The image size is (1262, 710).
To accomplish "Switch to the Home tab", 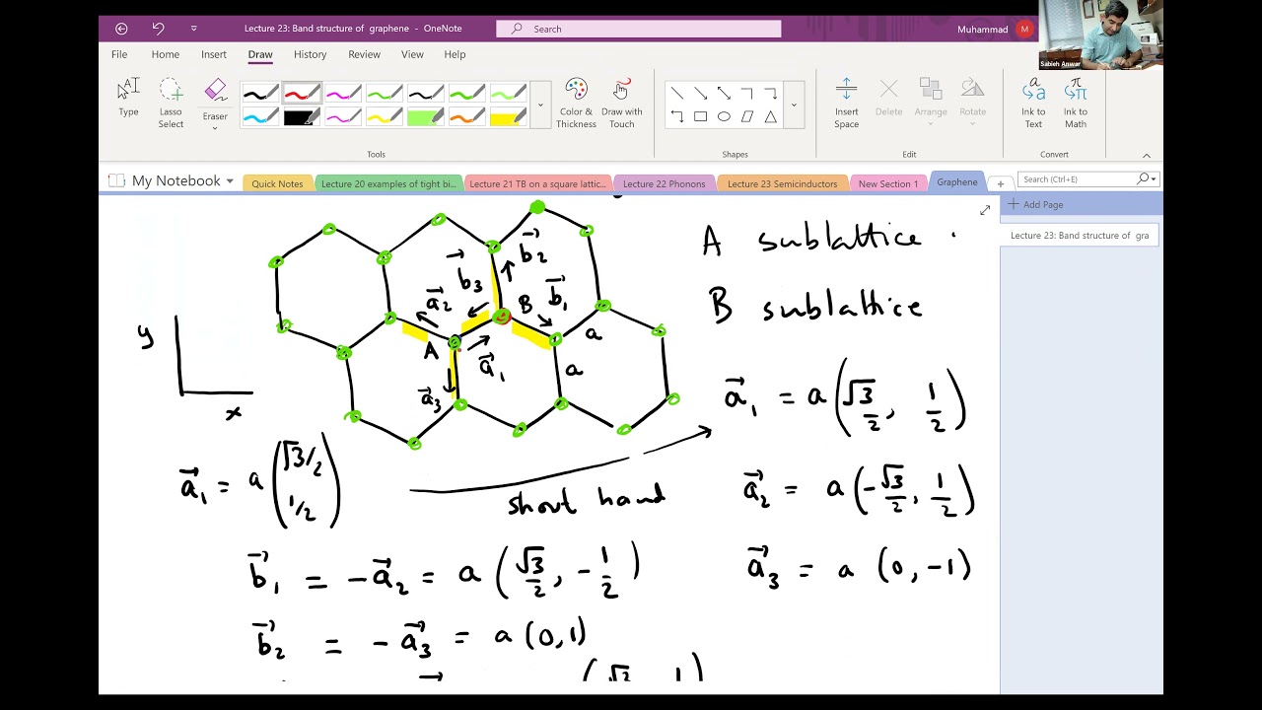I will pos(166,54).
